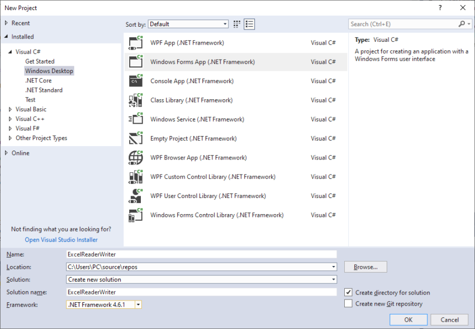475x329 pixels.
Task: Switch to medium icons list view
Action: [x=249, y=24]
